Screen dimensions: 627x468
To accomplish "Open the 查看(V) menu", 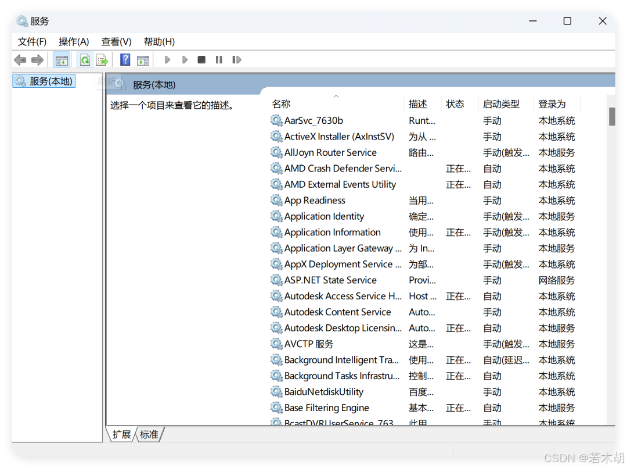I will [x=116, y=42].
